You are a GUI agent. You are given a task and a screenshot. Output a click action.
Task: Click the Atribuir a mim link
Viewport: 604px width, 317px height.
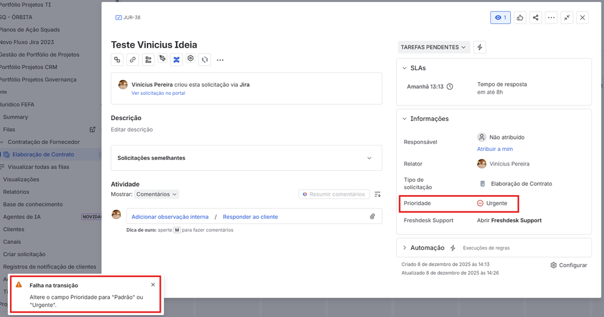pyautogui.click(x=495, y=149)
